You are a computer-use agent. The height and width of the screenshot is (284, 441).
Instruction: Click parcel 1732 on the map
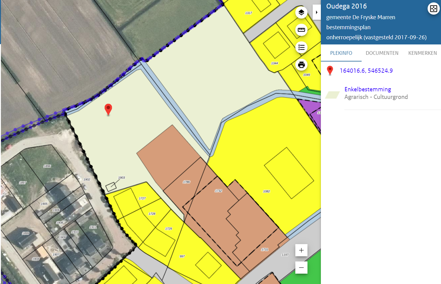tap(218, 191)
